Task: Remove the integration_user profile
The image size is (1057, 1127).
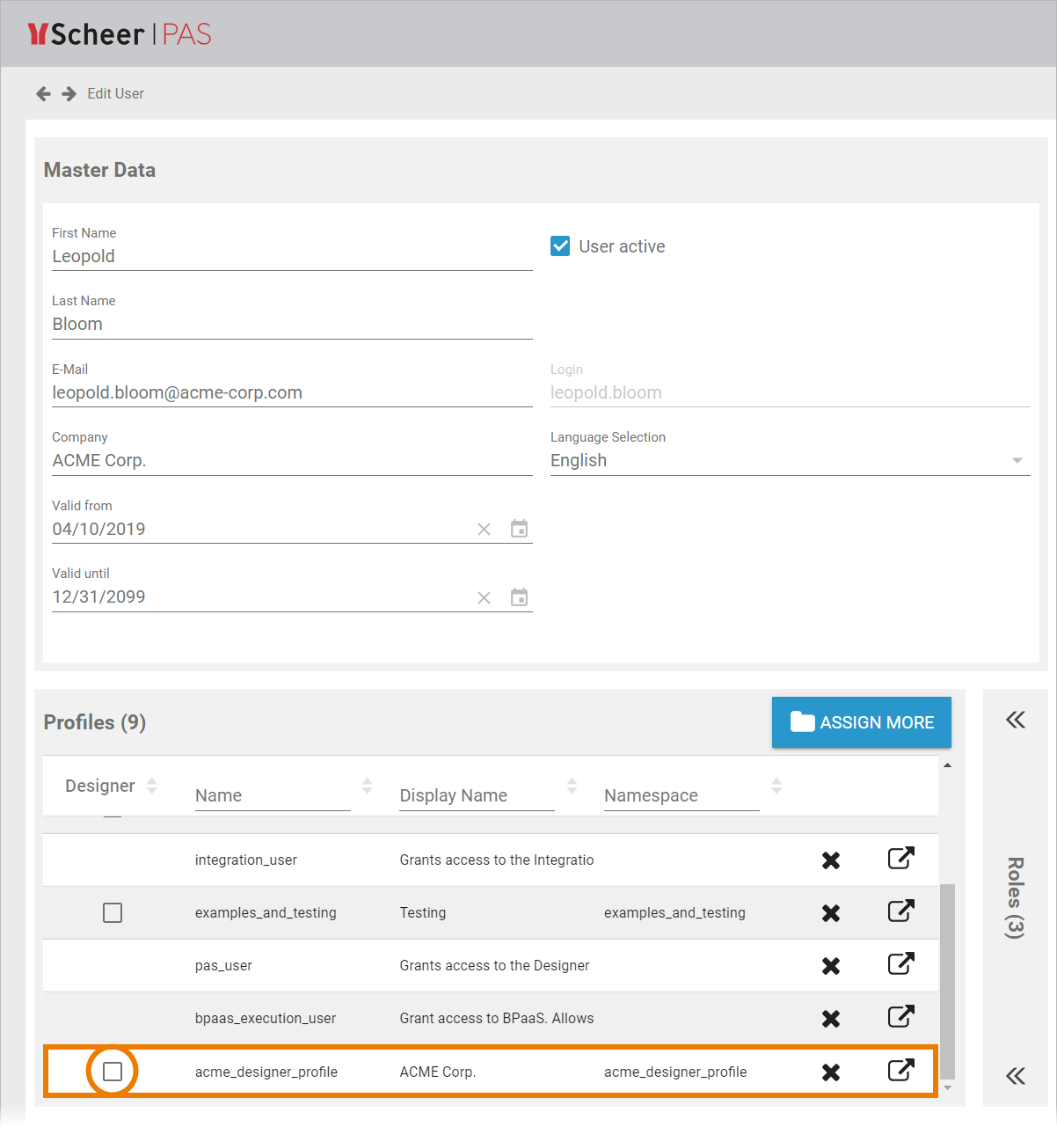Action: 830,860
